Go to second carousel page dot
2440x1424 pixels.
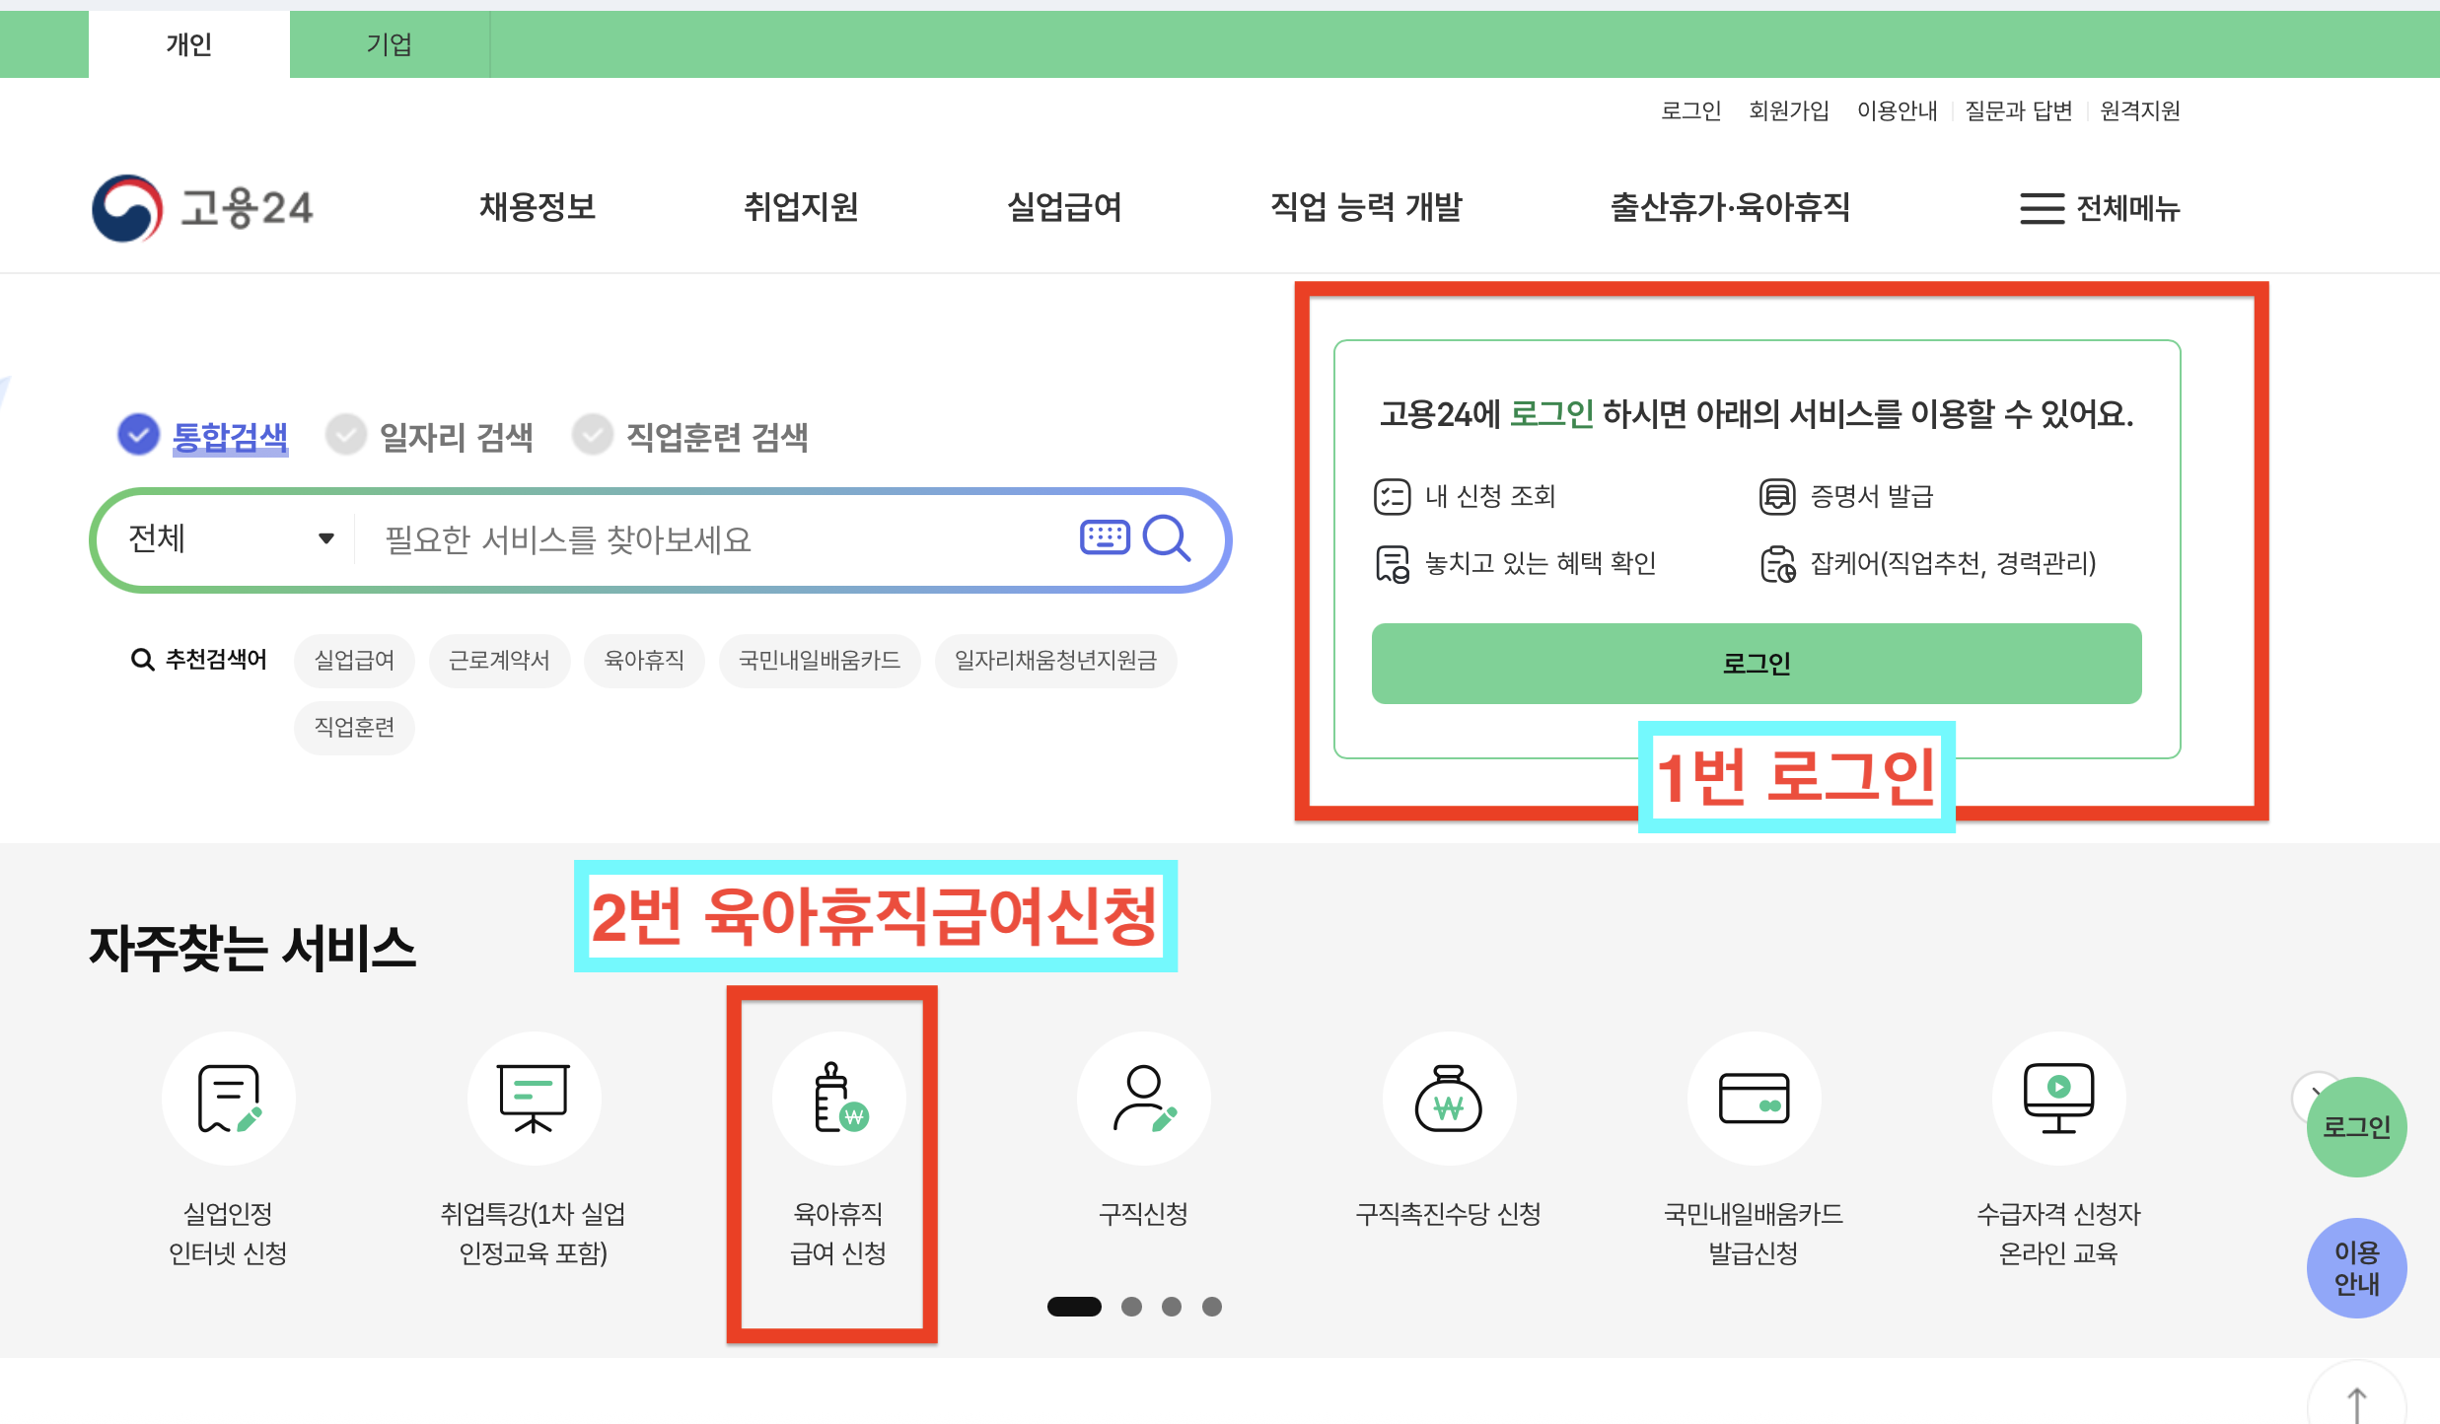[x=1131, y=1307]
